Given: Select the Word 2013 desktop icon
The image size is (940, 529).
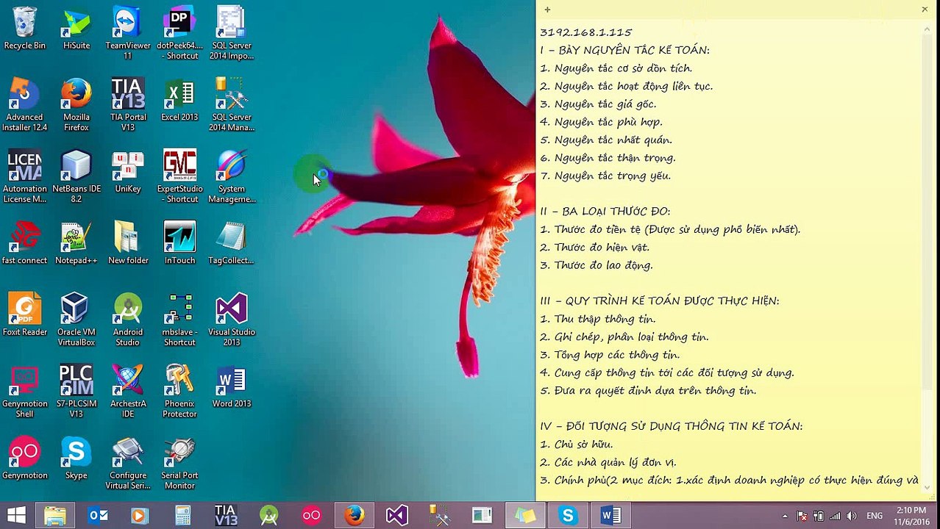Looking at the screenshot, I should coord(231,386).
